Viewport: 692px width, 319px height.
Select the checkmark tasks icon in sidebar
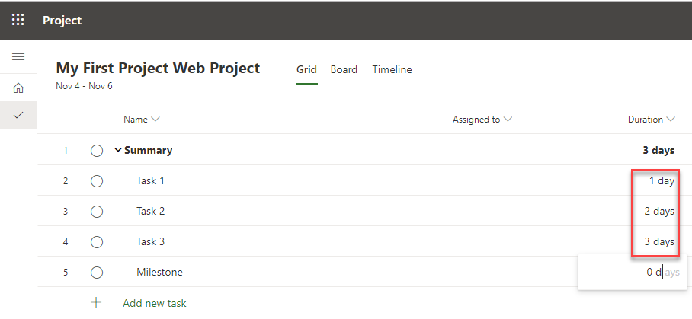[18, 115]
